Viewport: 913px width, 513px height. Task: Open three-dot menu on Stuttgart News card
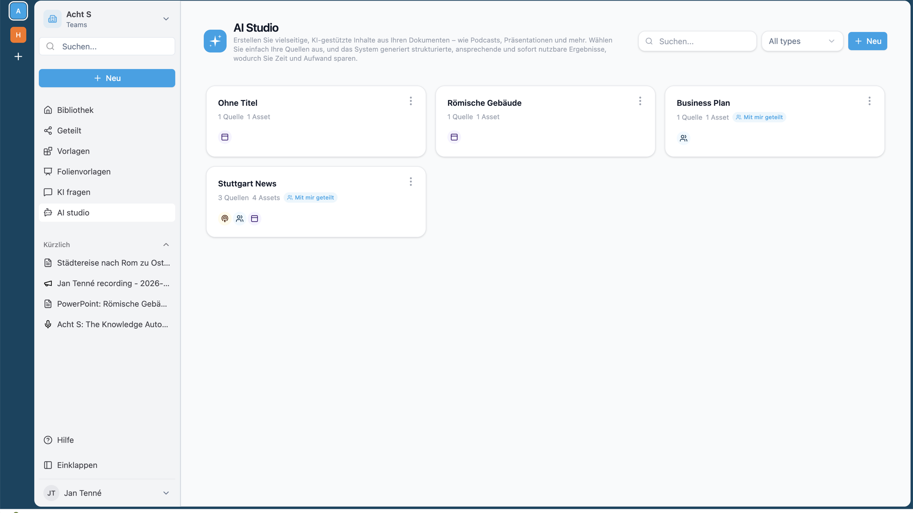coord(411,182)
